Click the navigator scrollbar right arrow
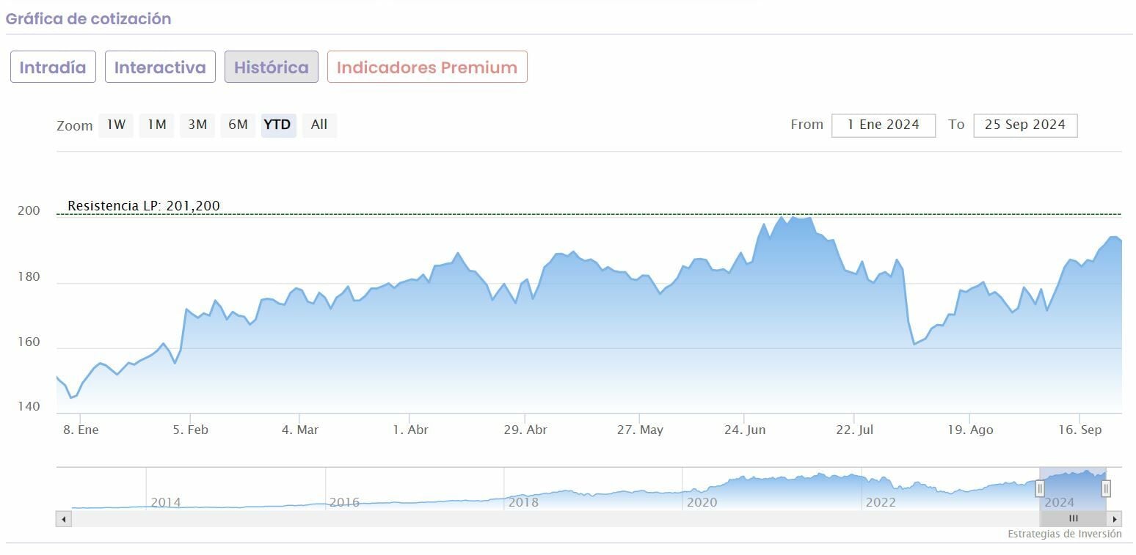Screen dimensions: 1136x555 click(1115, 519)
